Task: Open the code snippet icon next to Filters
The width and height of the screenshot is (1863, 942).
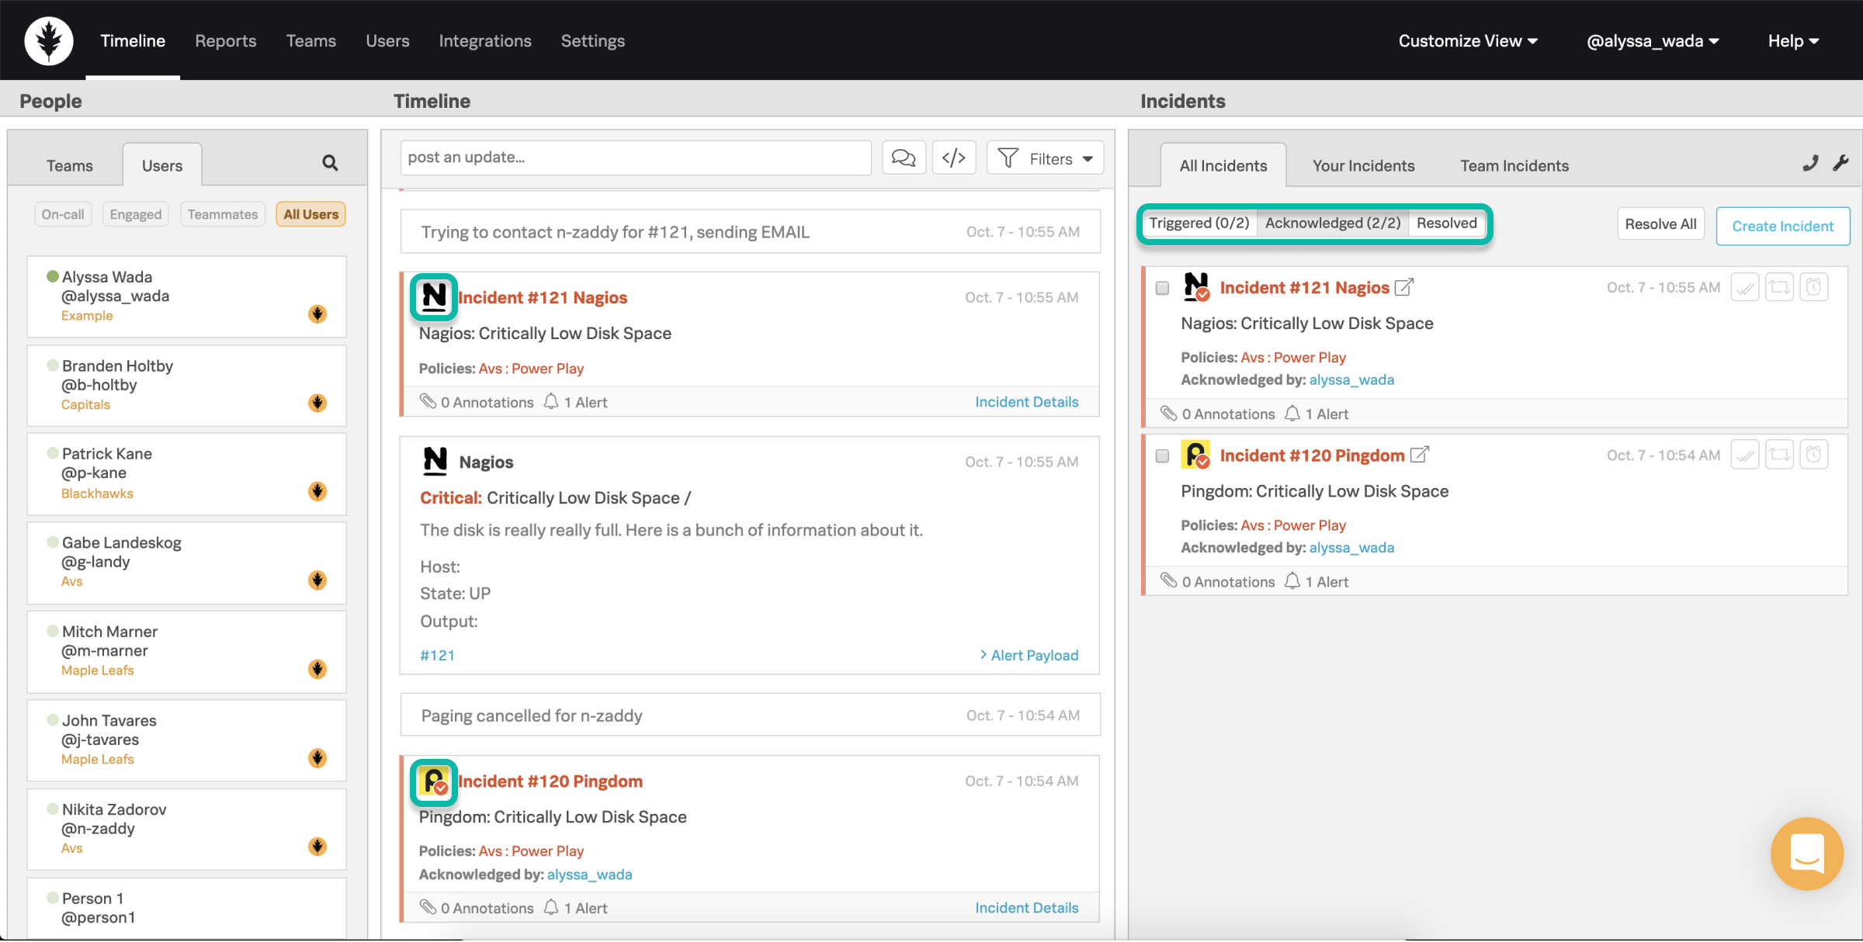Action: coord(954,157)
